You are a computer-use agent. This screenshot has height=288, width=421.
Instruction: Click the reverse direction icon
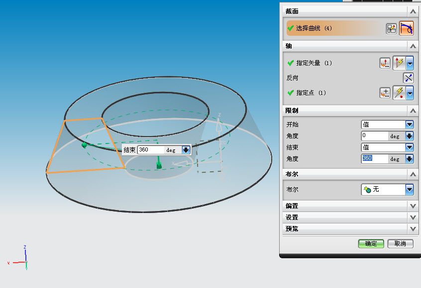408,78
